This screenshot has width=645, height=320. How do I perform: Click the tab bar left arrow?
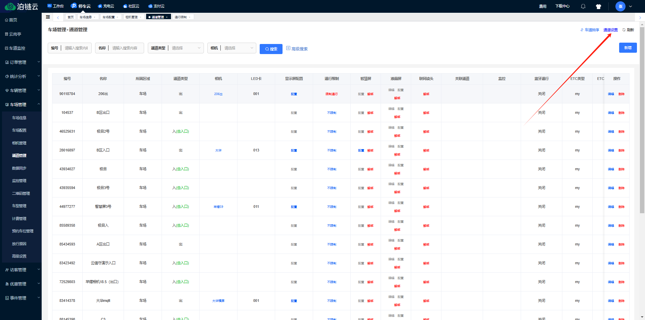tap(58, 17)
